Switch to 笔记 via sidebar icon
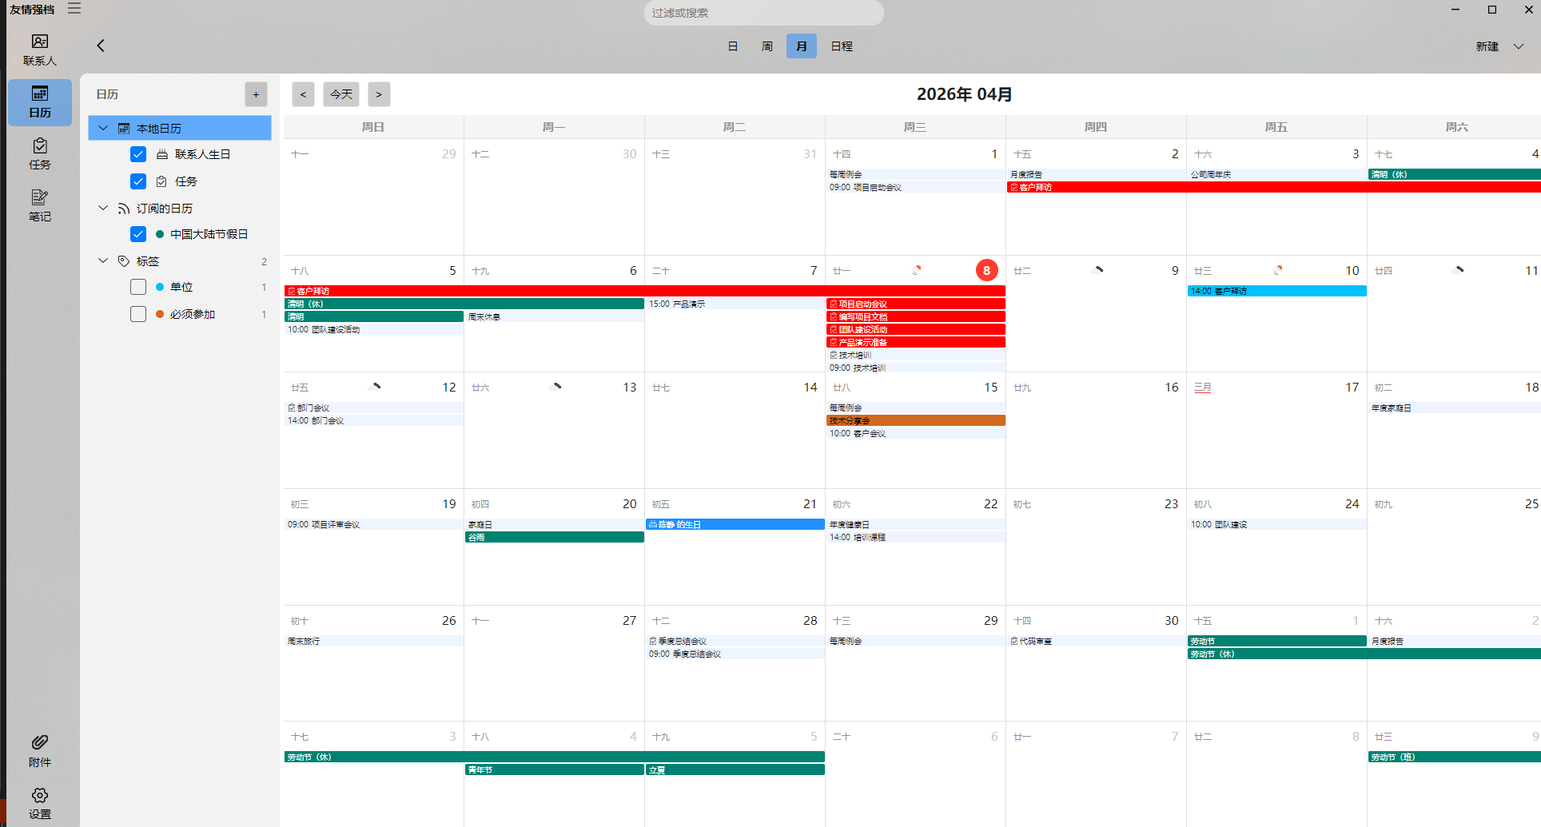The image size is (1541, 827). pos(39,204)
